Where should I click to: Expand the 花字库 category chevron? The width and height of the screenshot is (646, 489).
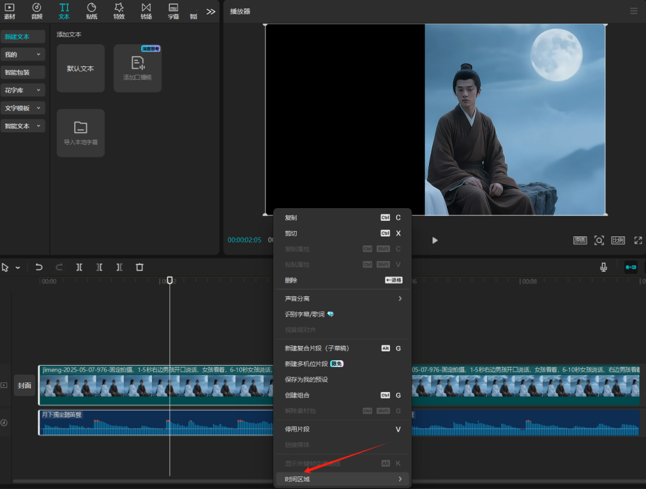[38, 90]
